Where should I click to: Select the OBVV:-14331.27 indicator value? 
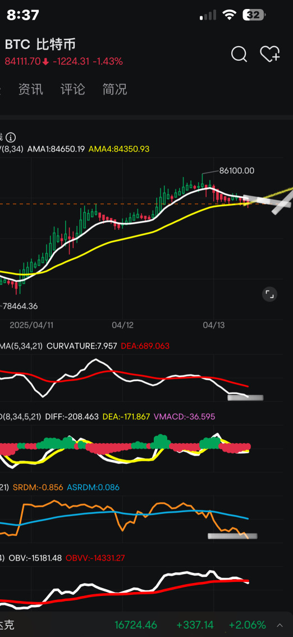tap(95, 558)
